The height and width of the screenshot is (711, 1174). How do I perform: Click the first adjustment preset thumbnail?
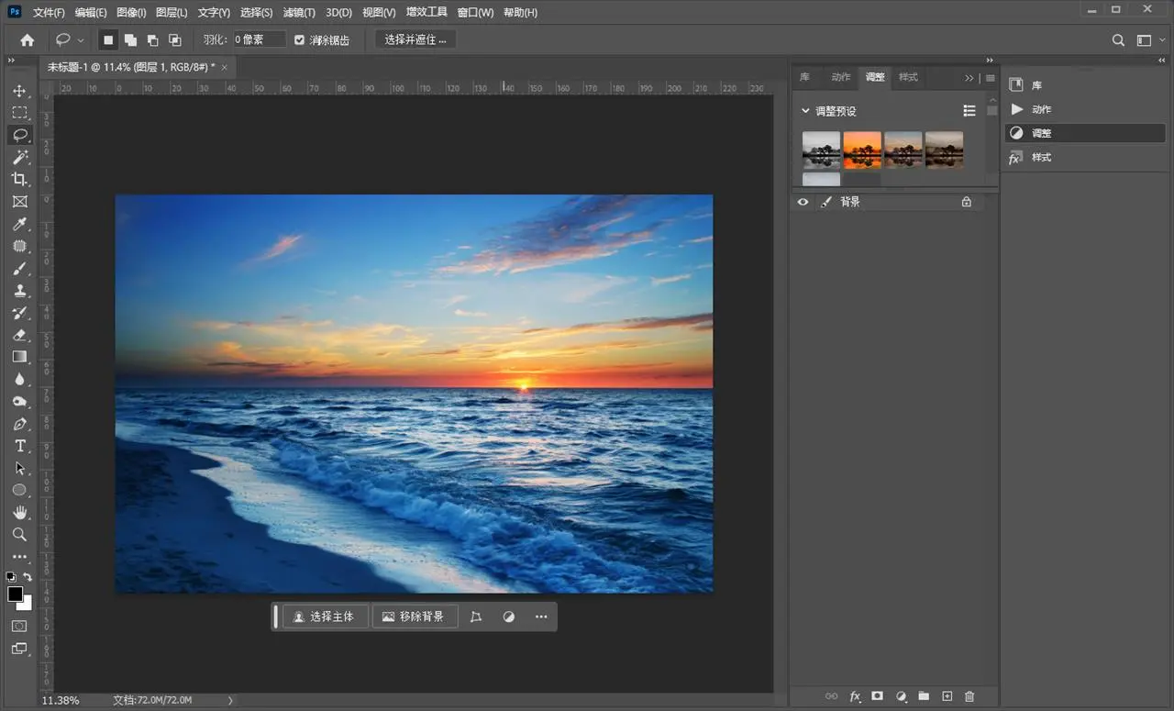pos(820,148)
